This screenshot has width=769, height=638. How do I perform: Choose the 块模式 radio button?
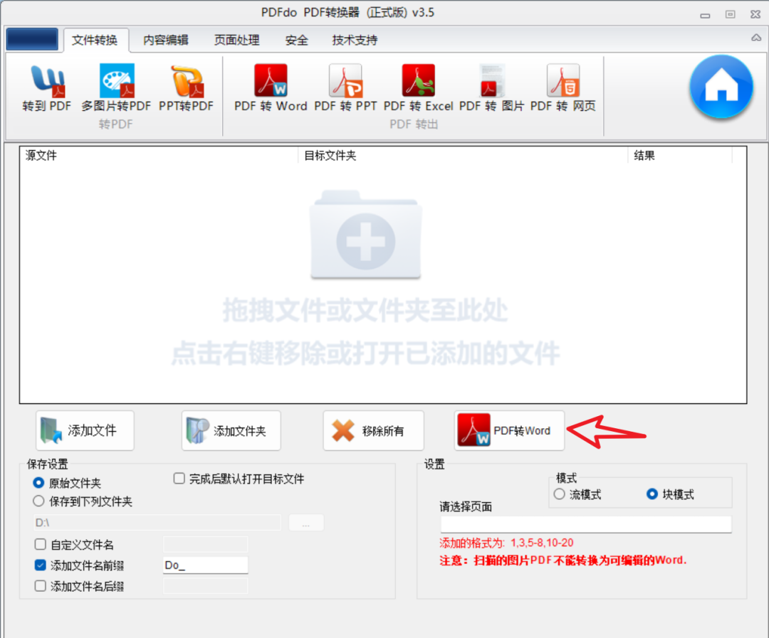click(x=652, y=494)
